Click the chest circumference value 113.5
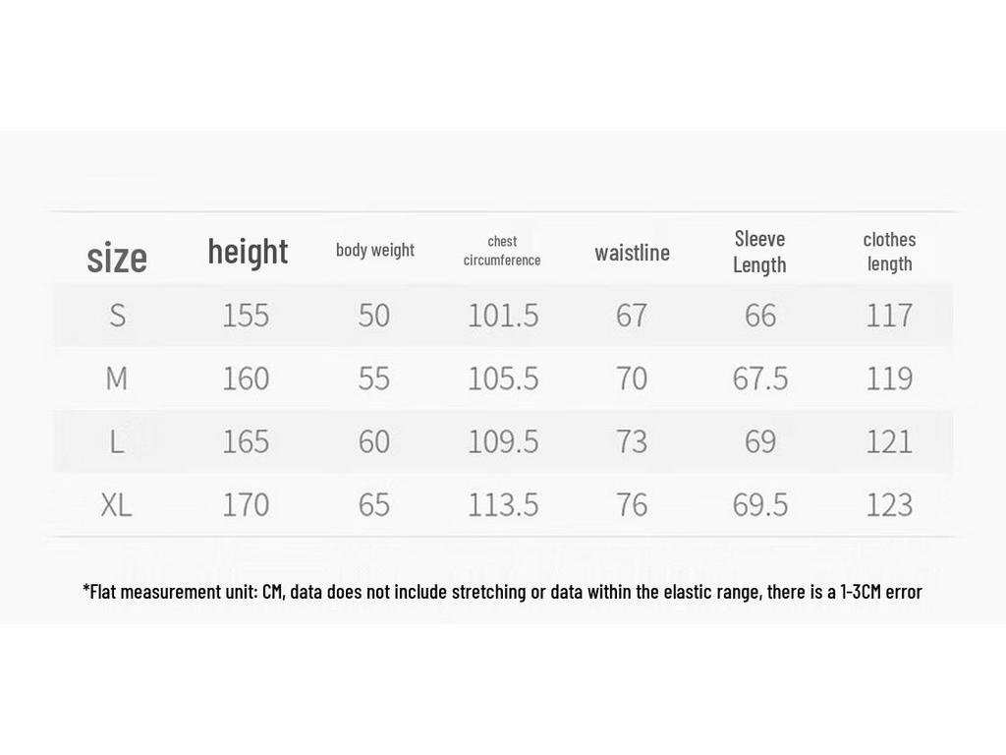1006x755 pixels. pyautogui.click(x=503, y=504)
